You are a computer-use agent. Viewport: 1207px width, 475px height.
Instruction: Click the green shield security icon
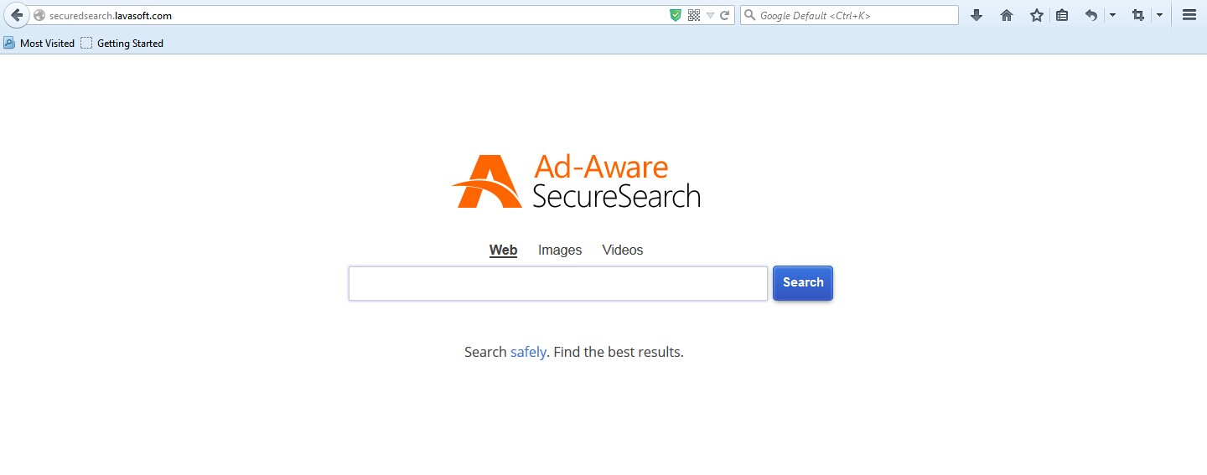coord(676,15)
